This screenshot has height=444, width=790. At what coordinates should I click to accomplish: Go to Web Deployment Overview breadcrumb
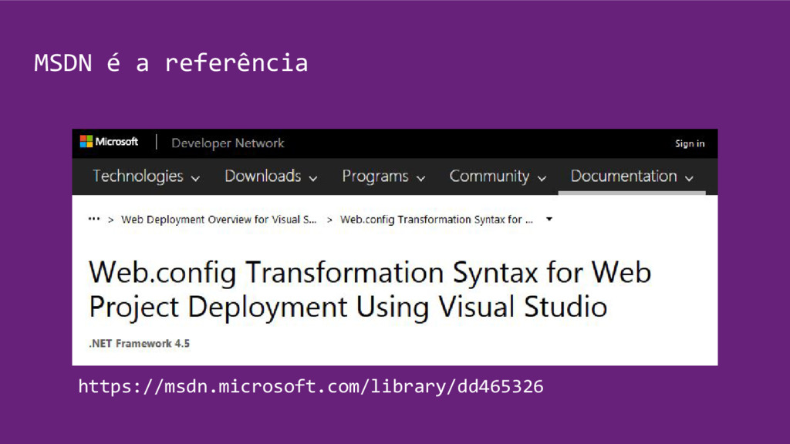[218, 220]
